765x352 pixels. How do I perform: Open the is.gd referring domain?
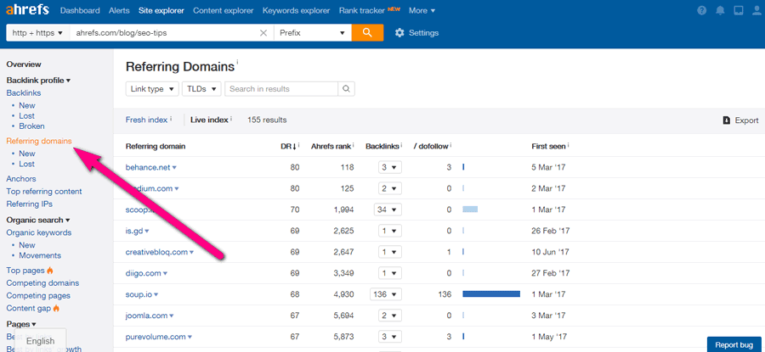(133, 231)
